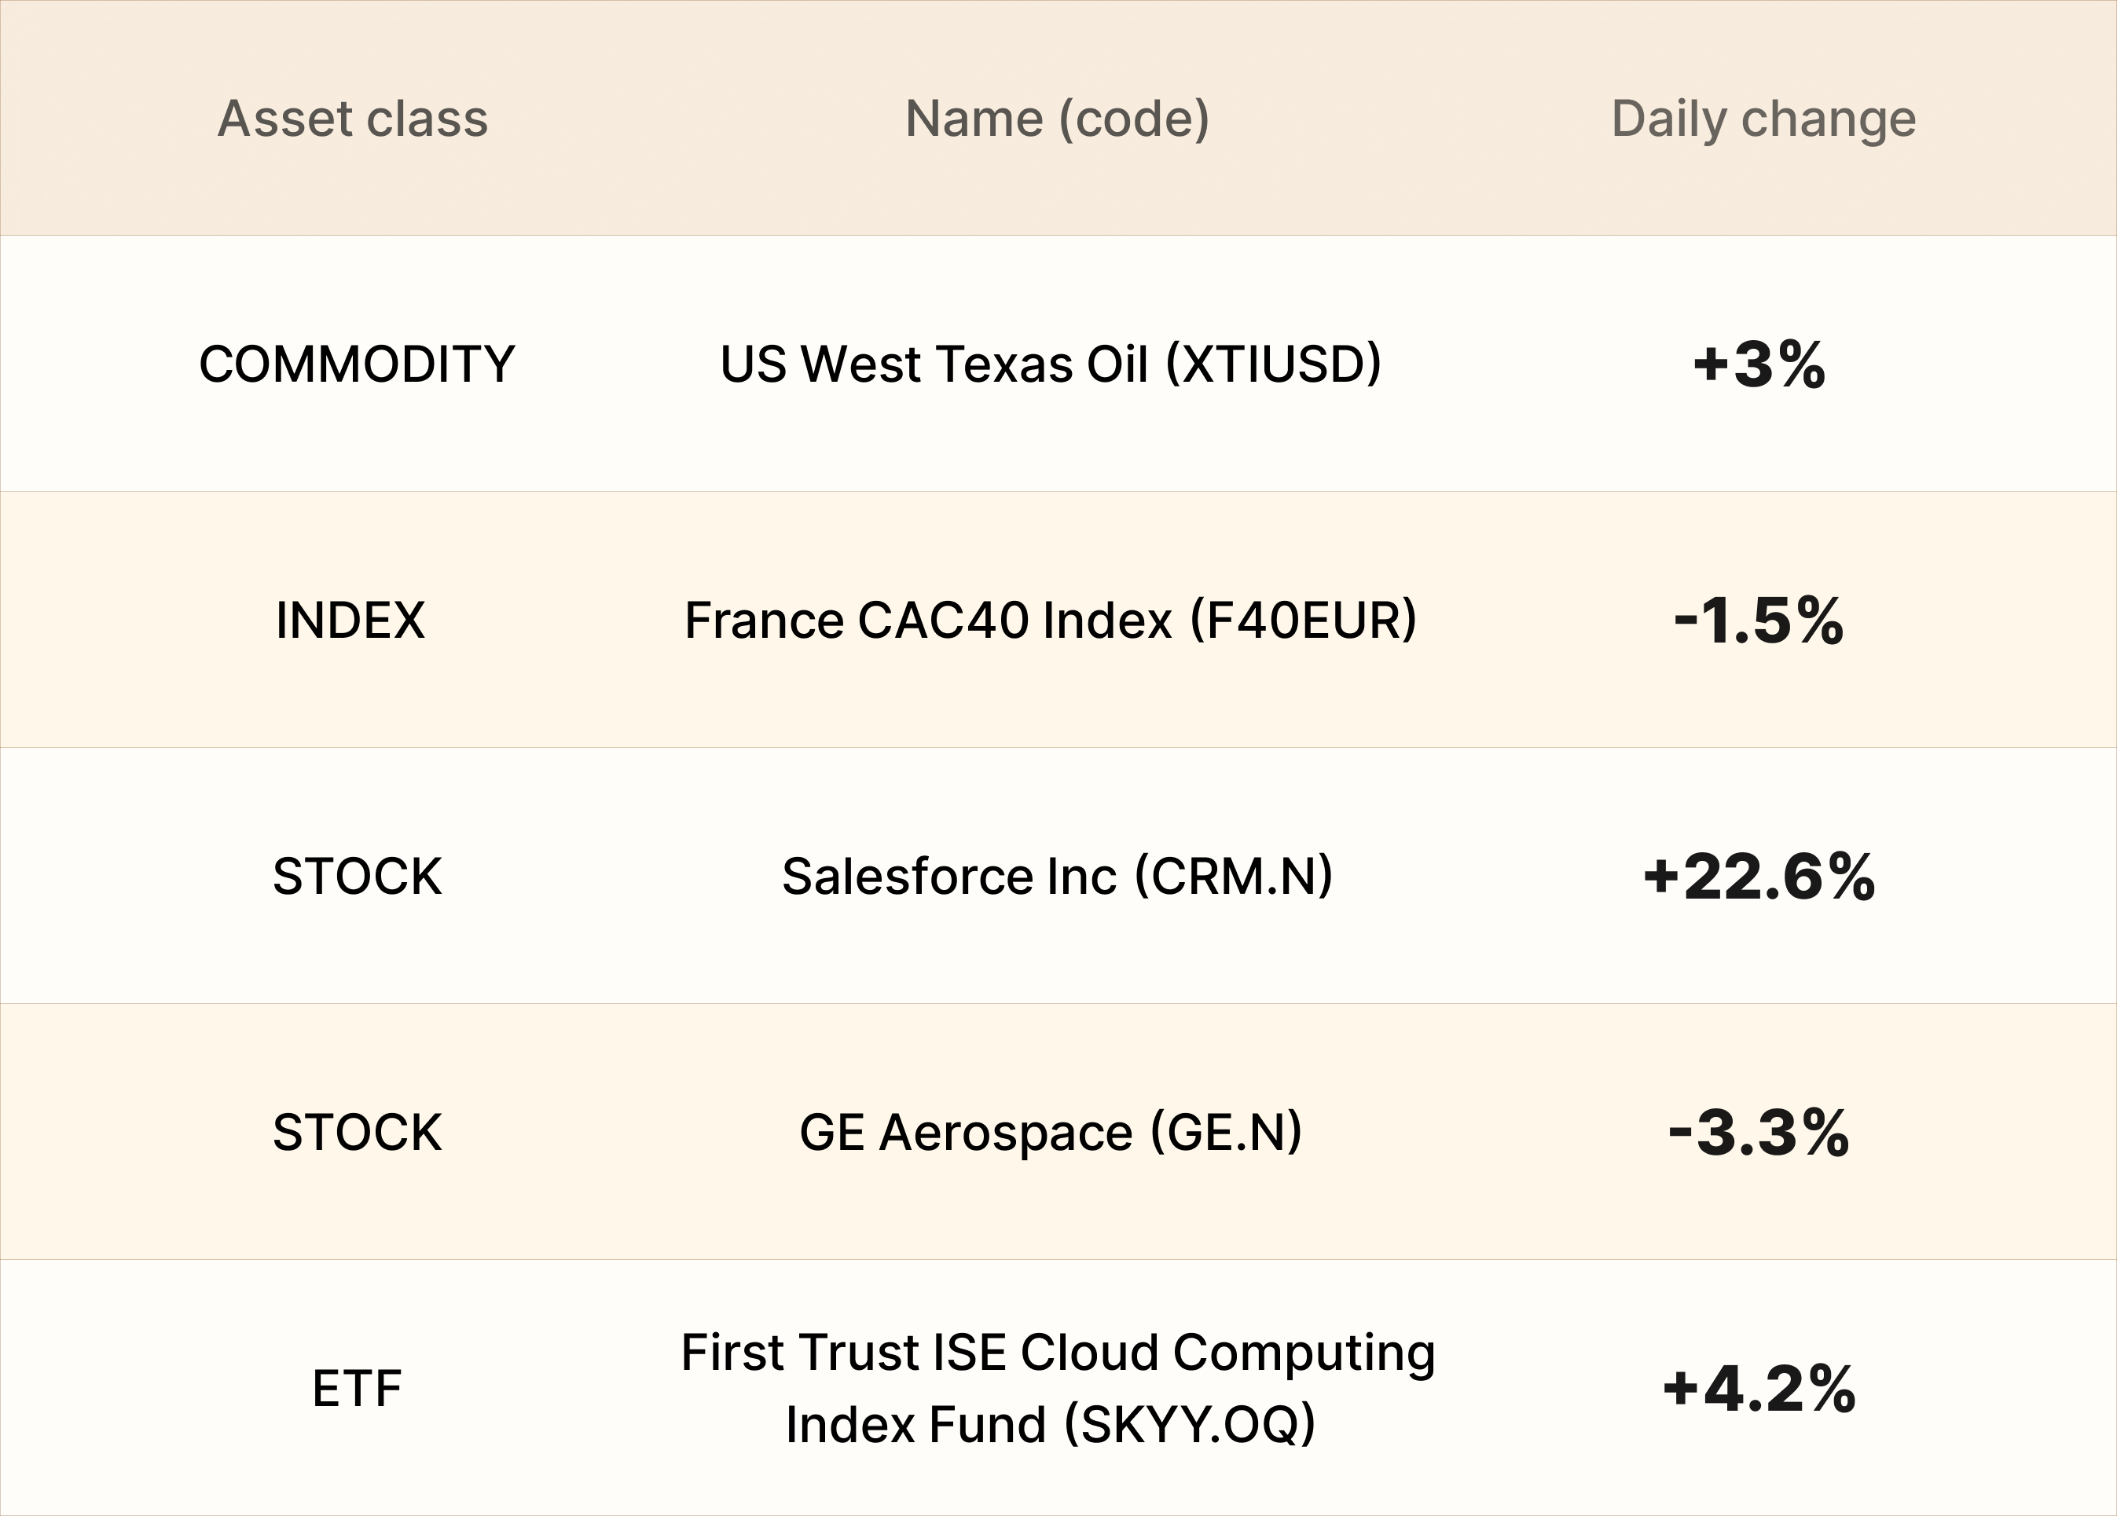Select the COMMODITY asset class cell
Image resolution: width=2117 pixels, height=1516 pixels.
coord(357,364)
